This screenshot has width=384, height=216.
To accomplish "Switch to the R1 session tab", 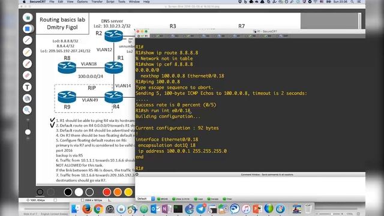I will click(x=143, y=36).
